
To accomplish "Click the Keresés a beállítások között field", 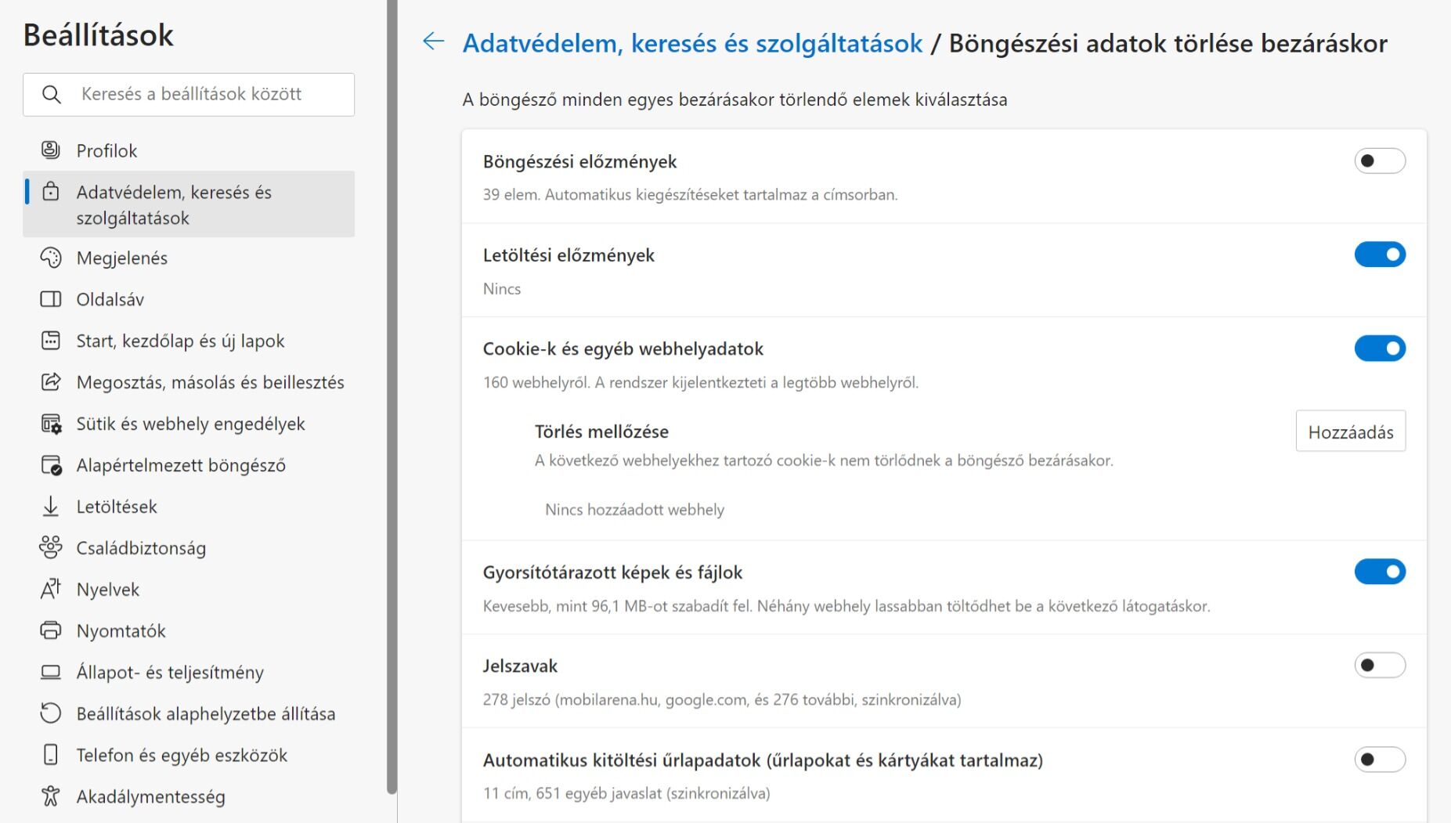I will [x=189, y=95].
